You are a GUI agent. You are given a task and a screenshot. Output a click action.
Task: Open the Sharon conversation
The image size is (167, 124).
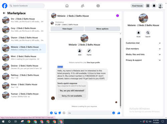click(23, 39)
